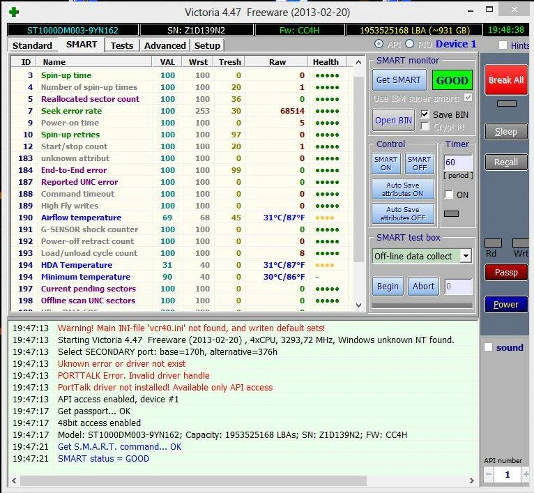Open the SMART tab
The height and width of the screenshot is (493, 534).
82,45
